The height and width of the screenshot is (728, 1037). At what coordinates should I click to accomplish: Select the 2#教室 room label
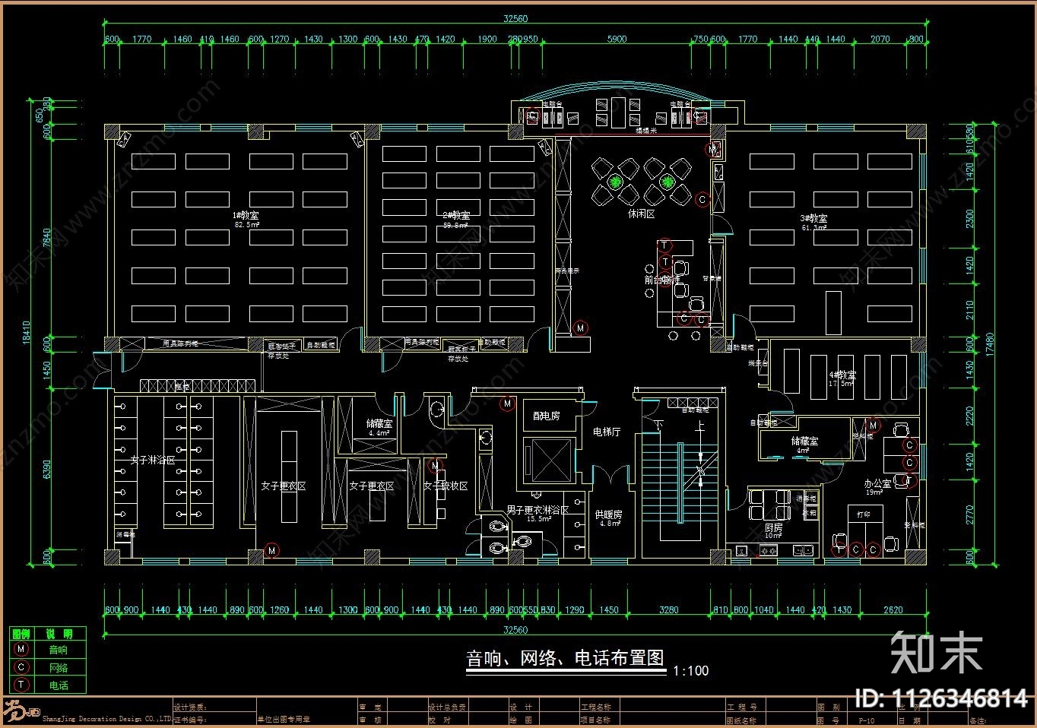click(456, 216)
